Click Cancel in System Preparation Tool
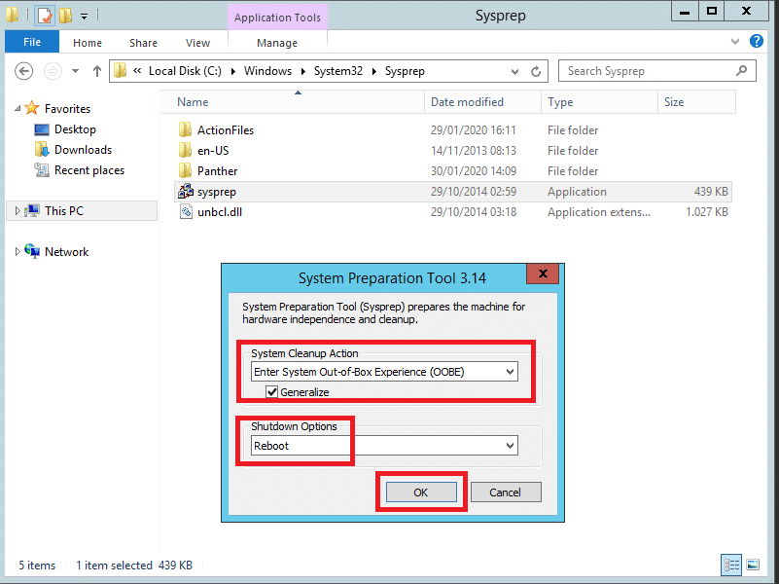 pyautogui.click(x=506, y=493)
